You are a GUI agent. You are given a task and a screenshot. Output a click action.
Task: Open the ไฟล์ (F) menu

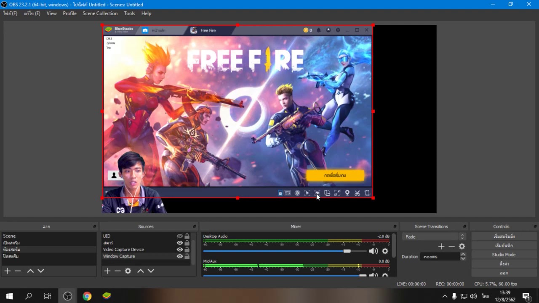(x=11, y=13)
